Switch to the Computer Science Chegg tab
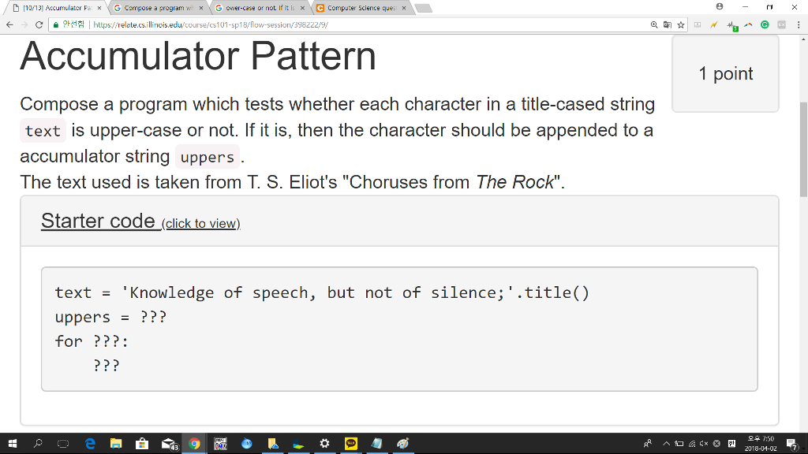808x454 pixels. click(361, 8)
